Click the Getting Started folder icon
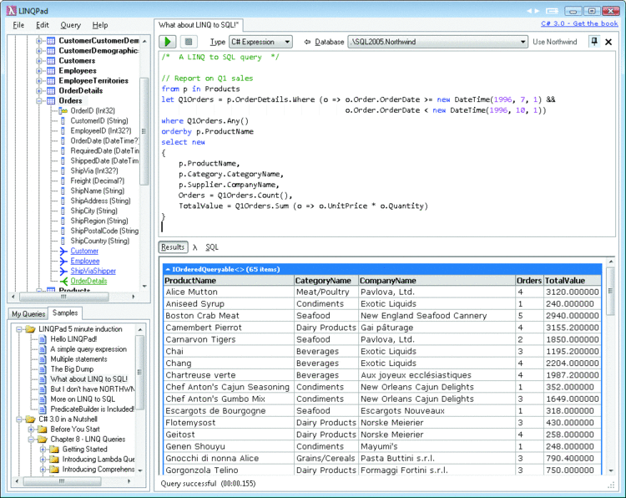 coord(54,450)
